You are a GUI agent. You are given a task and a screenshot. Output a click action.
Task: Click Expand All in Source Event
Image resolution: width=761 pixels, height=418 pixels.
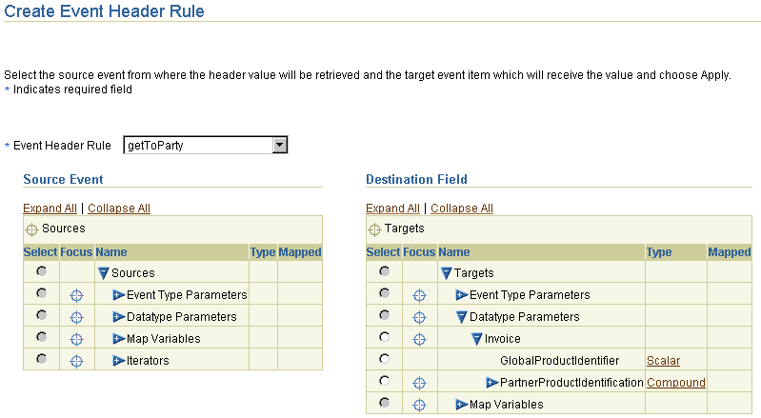click(50, 208)
